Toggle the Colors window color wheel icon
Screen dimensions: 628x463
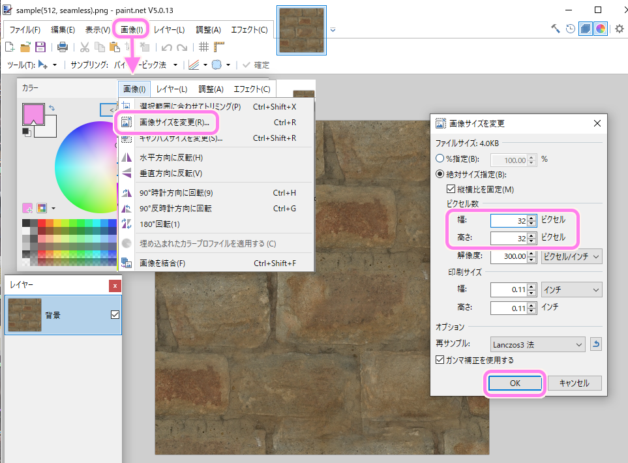[600, 29]
